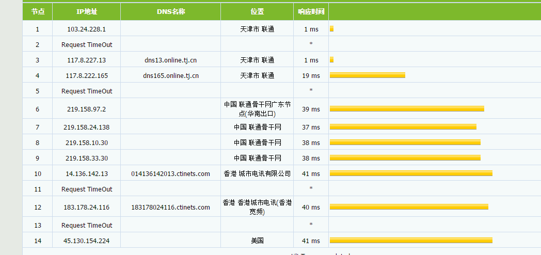This screenshot has width=541, height=255.
Task: Click the 位置 column header
Action: click(x=257, y=12)
